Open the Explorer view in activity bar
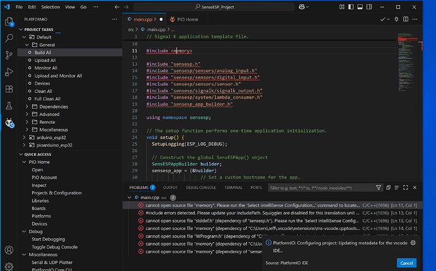Viewport: 436px width, 271px height. click(x=9, y=21)
